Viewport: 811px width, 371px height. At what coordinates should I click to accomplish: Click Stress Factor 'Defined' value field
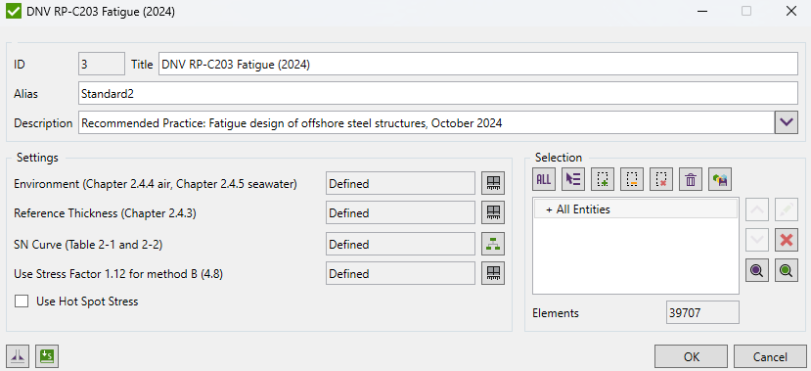(400, 273)
